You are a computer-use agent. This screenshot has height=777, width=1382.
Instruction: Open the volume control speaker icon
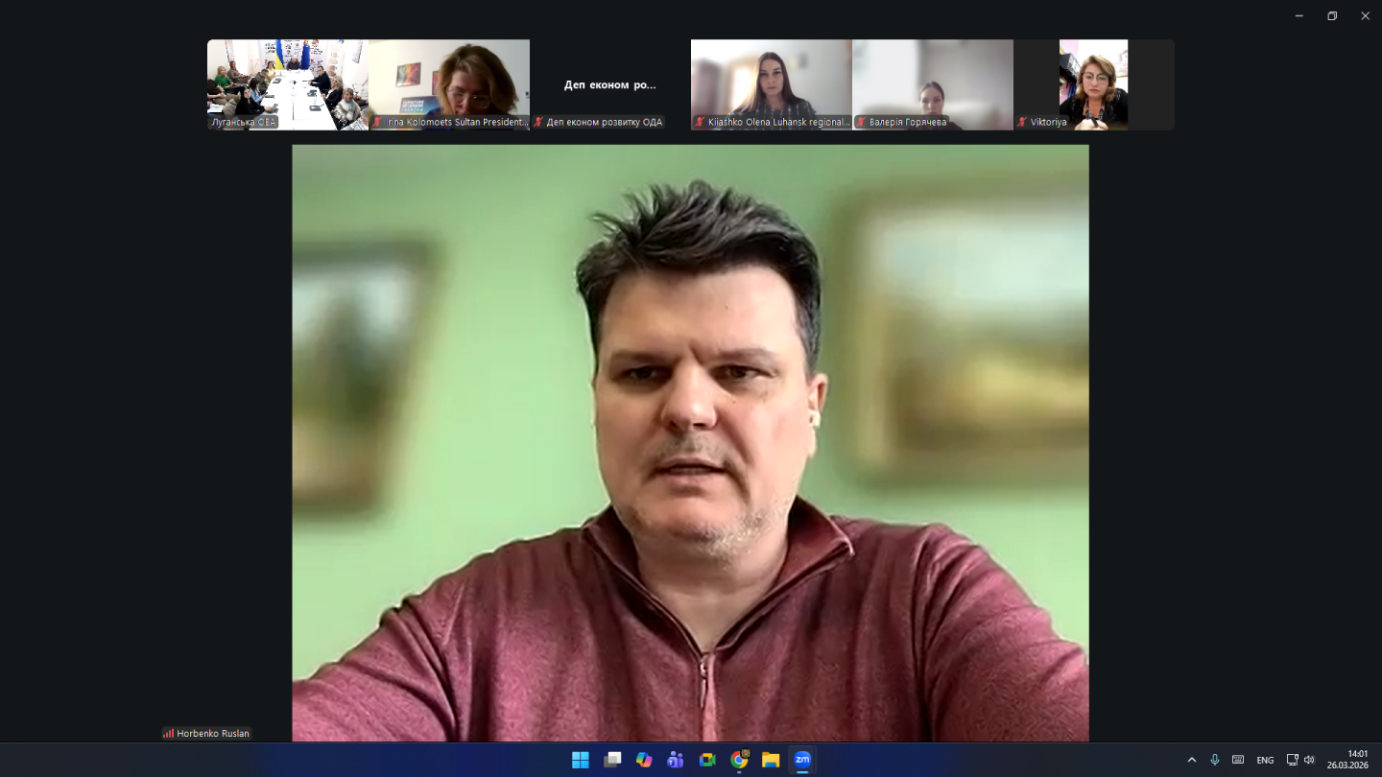click(x=1309, y=760)
